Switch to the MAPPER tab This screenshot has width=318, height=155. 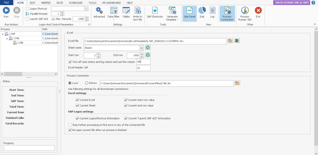pyautogui.click(x=46, y=3)
